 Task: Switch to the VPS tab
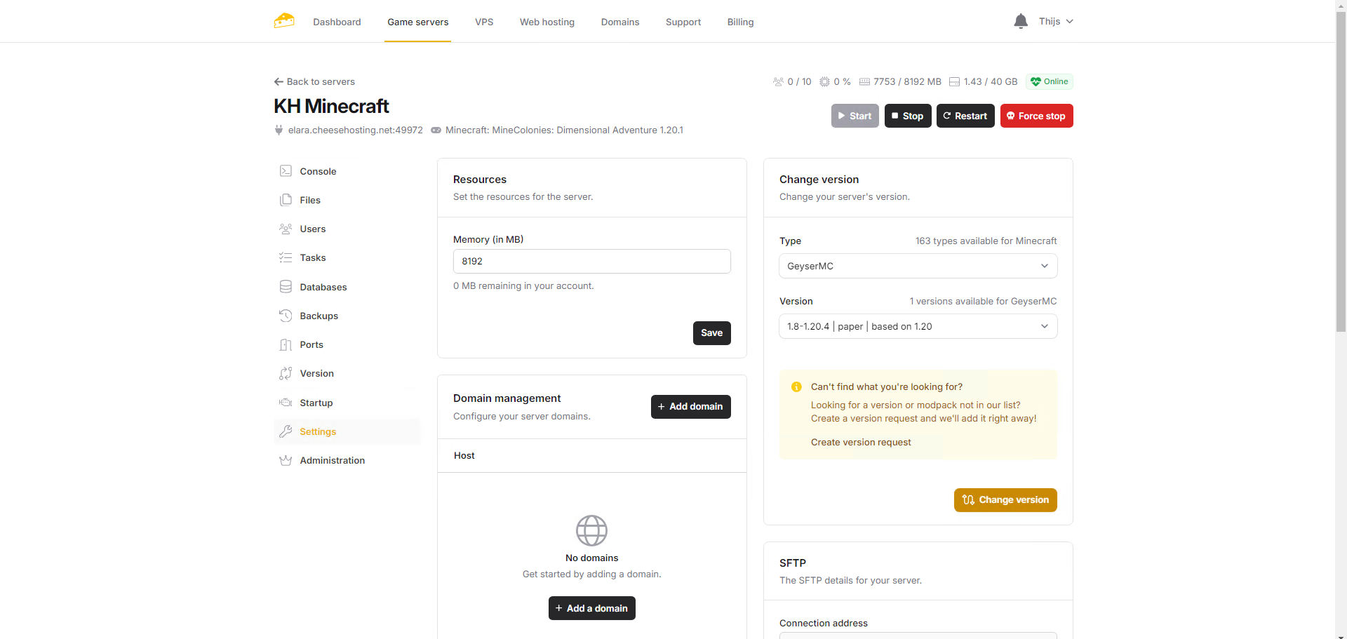(x=484, y=22)
